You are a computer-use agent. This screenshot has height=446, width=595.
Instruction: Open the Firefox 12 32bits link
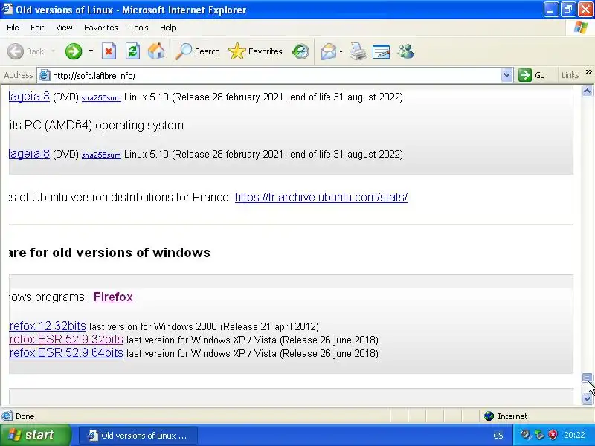48,326
